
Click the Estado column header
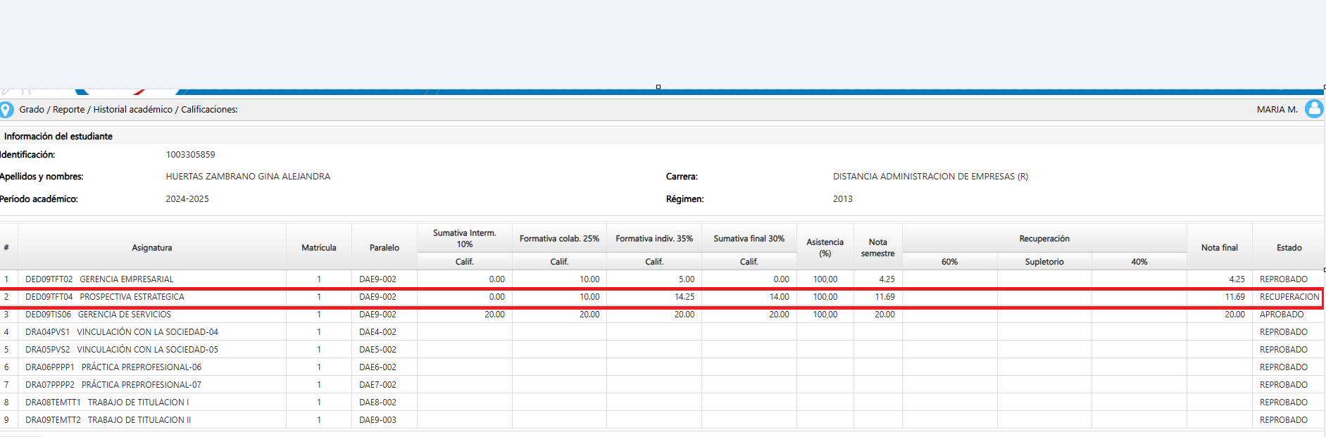click(1289, 248)
